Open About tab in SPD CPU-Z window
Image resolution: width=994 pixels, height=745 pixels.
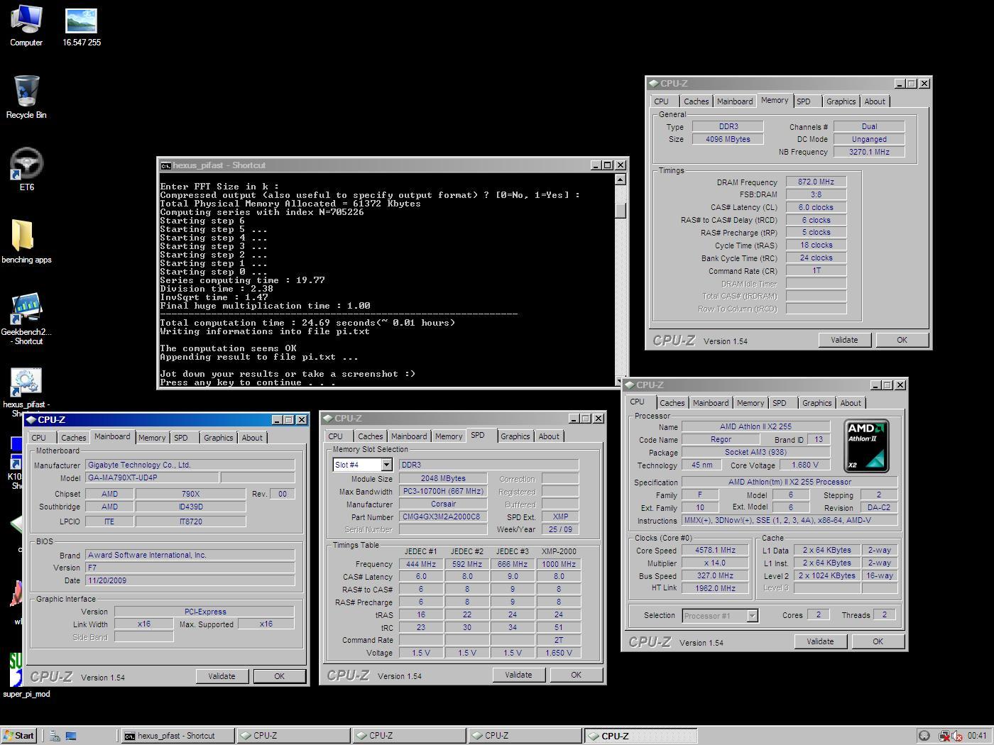549,436
